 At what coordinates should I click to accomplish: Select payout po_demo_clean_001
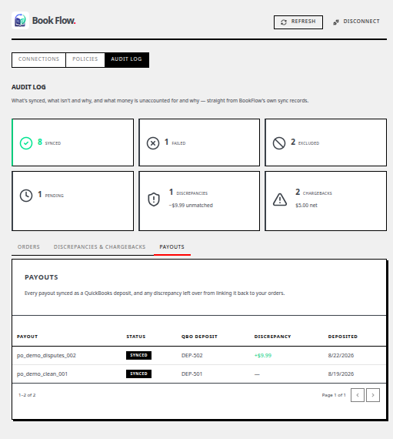coord(42,374)
